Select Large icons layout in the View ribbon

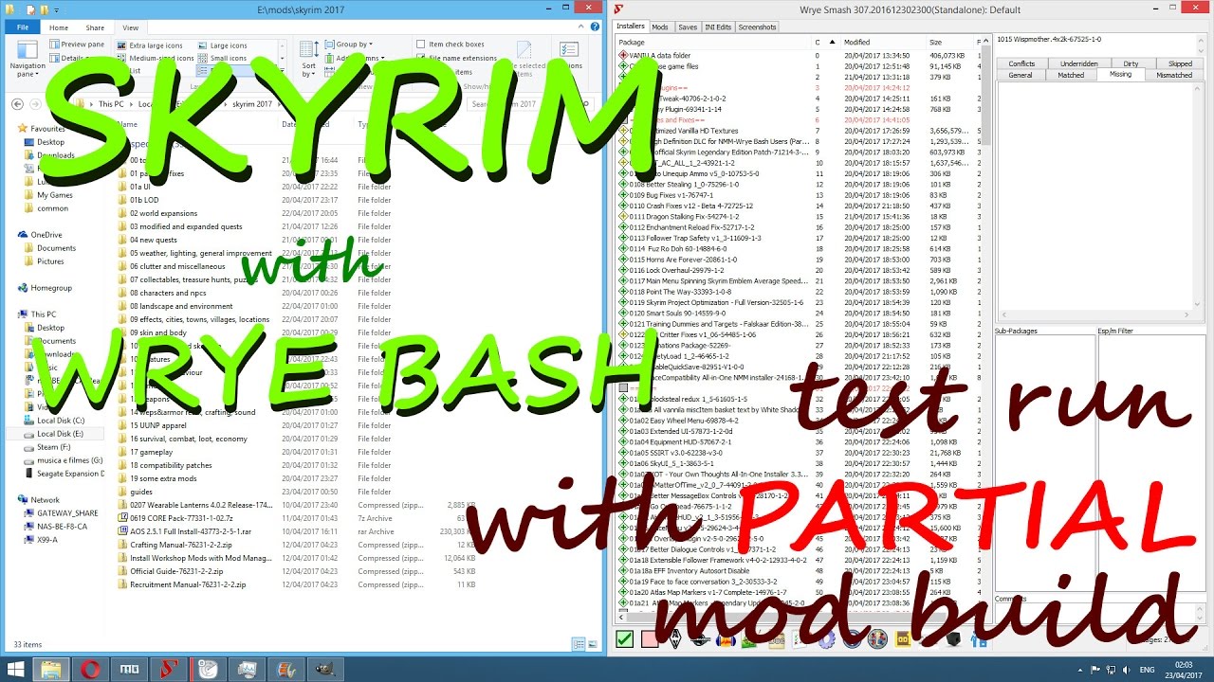[x=223, y=45]
